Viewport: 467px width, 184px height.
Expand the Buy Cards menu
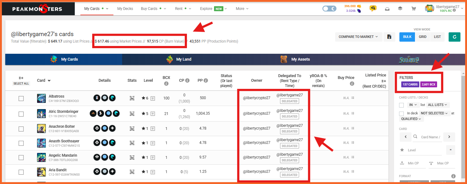[153, 9]
